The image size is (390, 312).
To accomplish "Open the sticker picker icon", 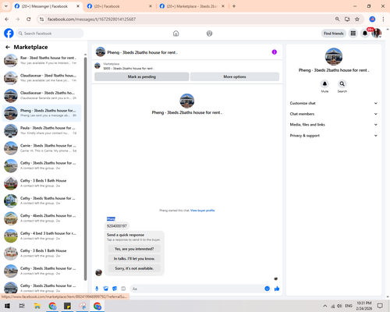I will click(115, 289).
